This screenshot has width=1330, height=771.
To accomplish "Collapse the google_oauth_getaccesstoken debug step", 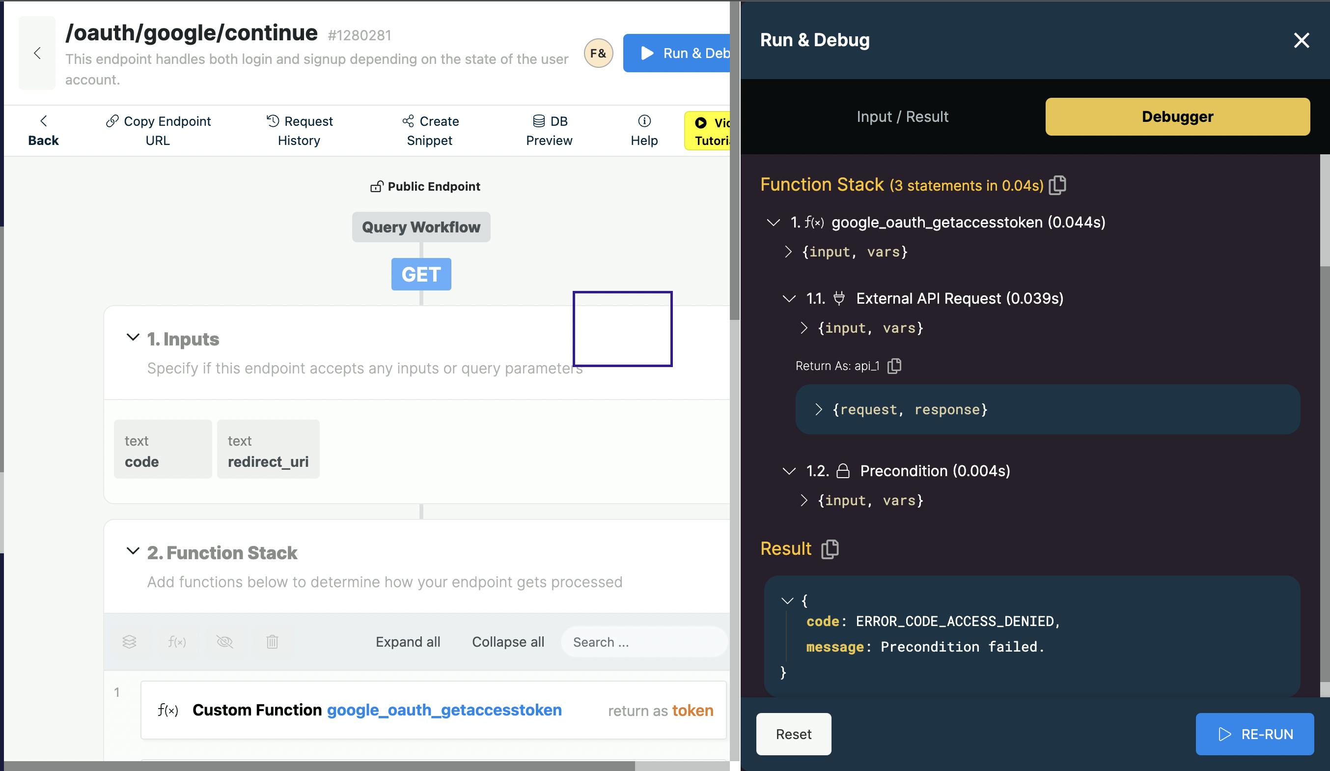I will pos(773,222).
